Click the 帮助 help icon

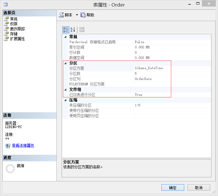pos(83,15)
